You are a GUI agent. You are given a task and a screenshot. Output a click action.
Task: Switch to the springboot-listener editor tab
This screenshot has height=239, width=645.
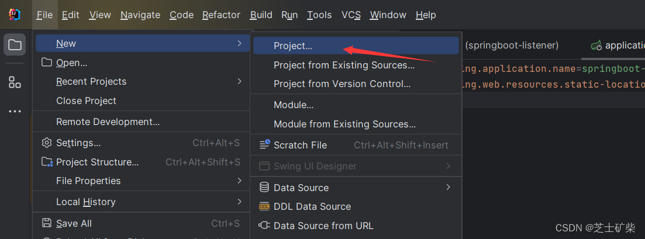tap(512, 45)
